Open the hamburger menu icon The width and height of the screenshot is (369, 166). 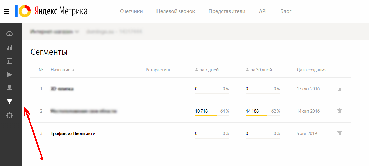pos(6,11)
